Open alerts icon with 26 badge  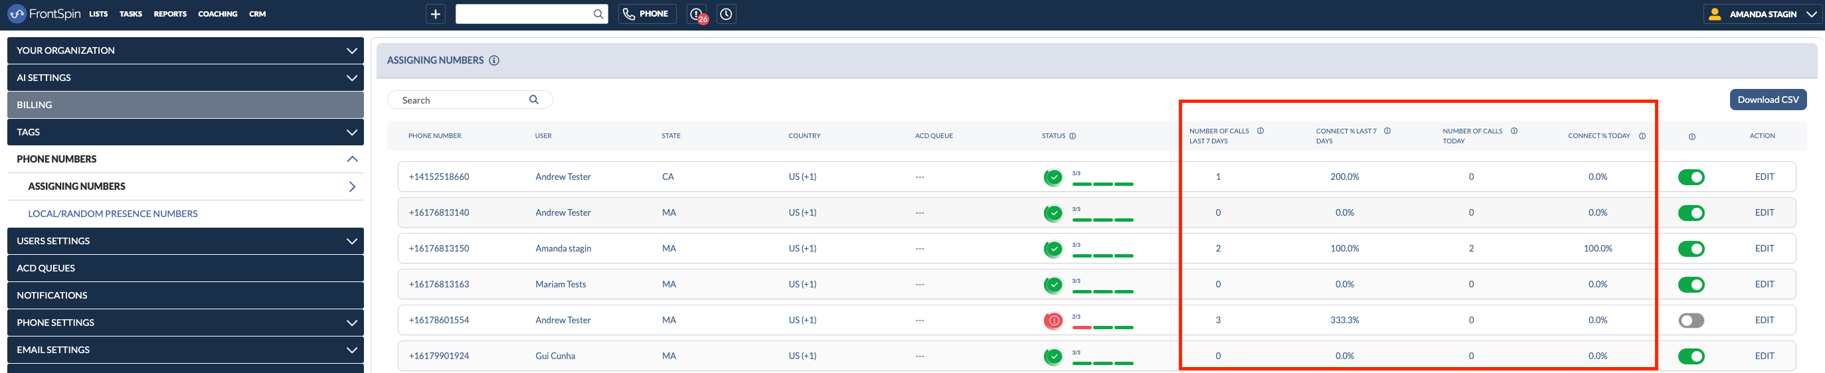[x=697, y=14]
